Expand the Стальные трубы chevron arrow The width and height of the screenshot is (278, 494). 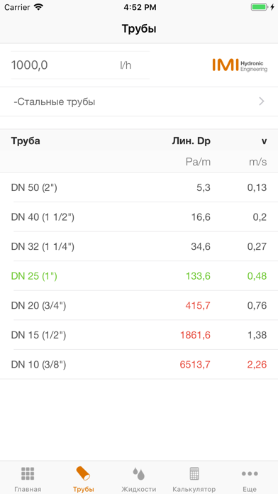[262, 101]
